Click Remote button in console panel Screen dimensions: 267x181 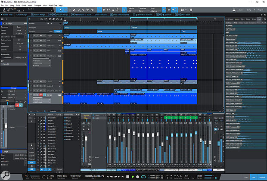(59, 169)
